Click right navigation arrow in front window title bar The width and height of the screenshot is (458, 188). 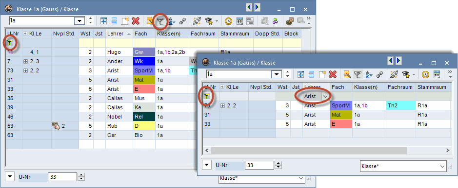point(398,61)
